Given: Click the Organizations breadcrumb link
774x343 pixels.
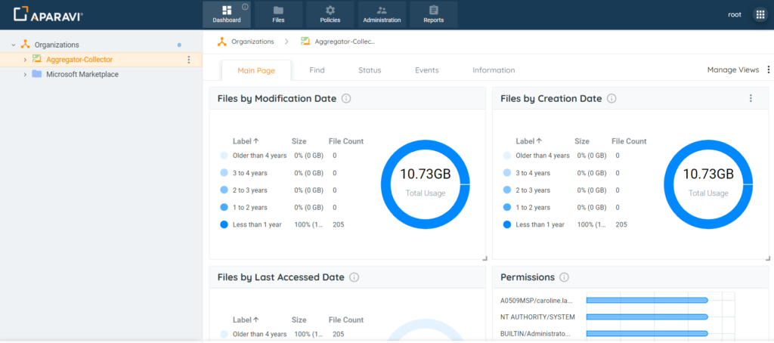Looking at the screenshot, I should click(x=252, y=42).
